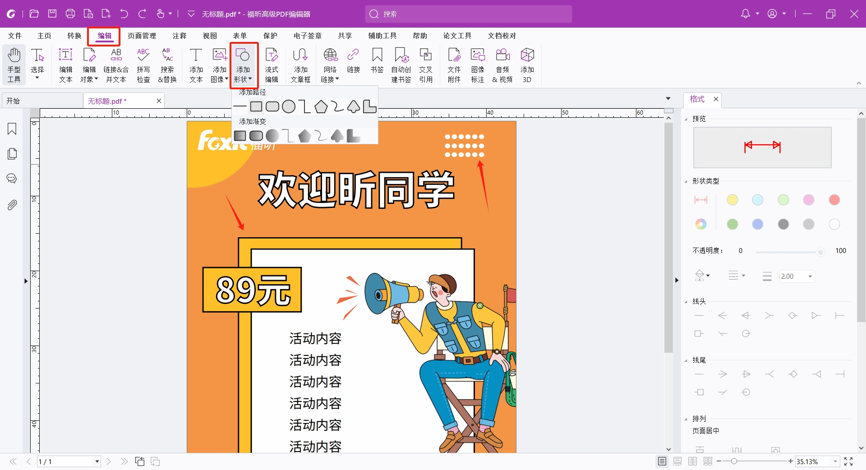This screenshot has width=866, height=470.
Task: Collapse the 形状类型 section
Action: (686, 181)
